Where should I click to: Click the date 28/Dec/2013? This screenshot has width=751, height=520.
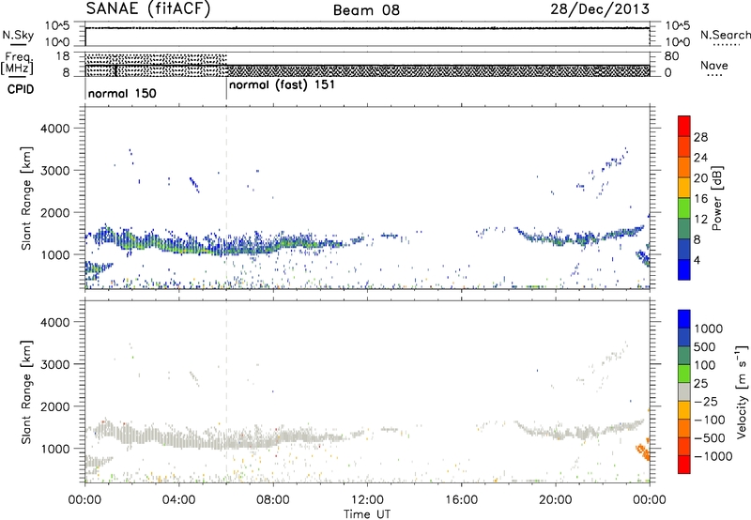(x=600, y=9)
